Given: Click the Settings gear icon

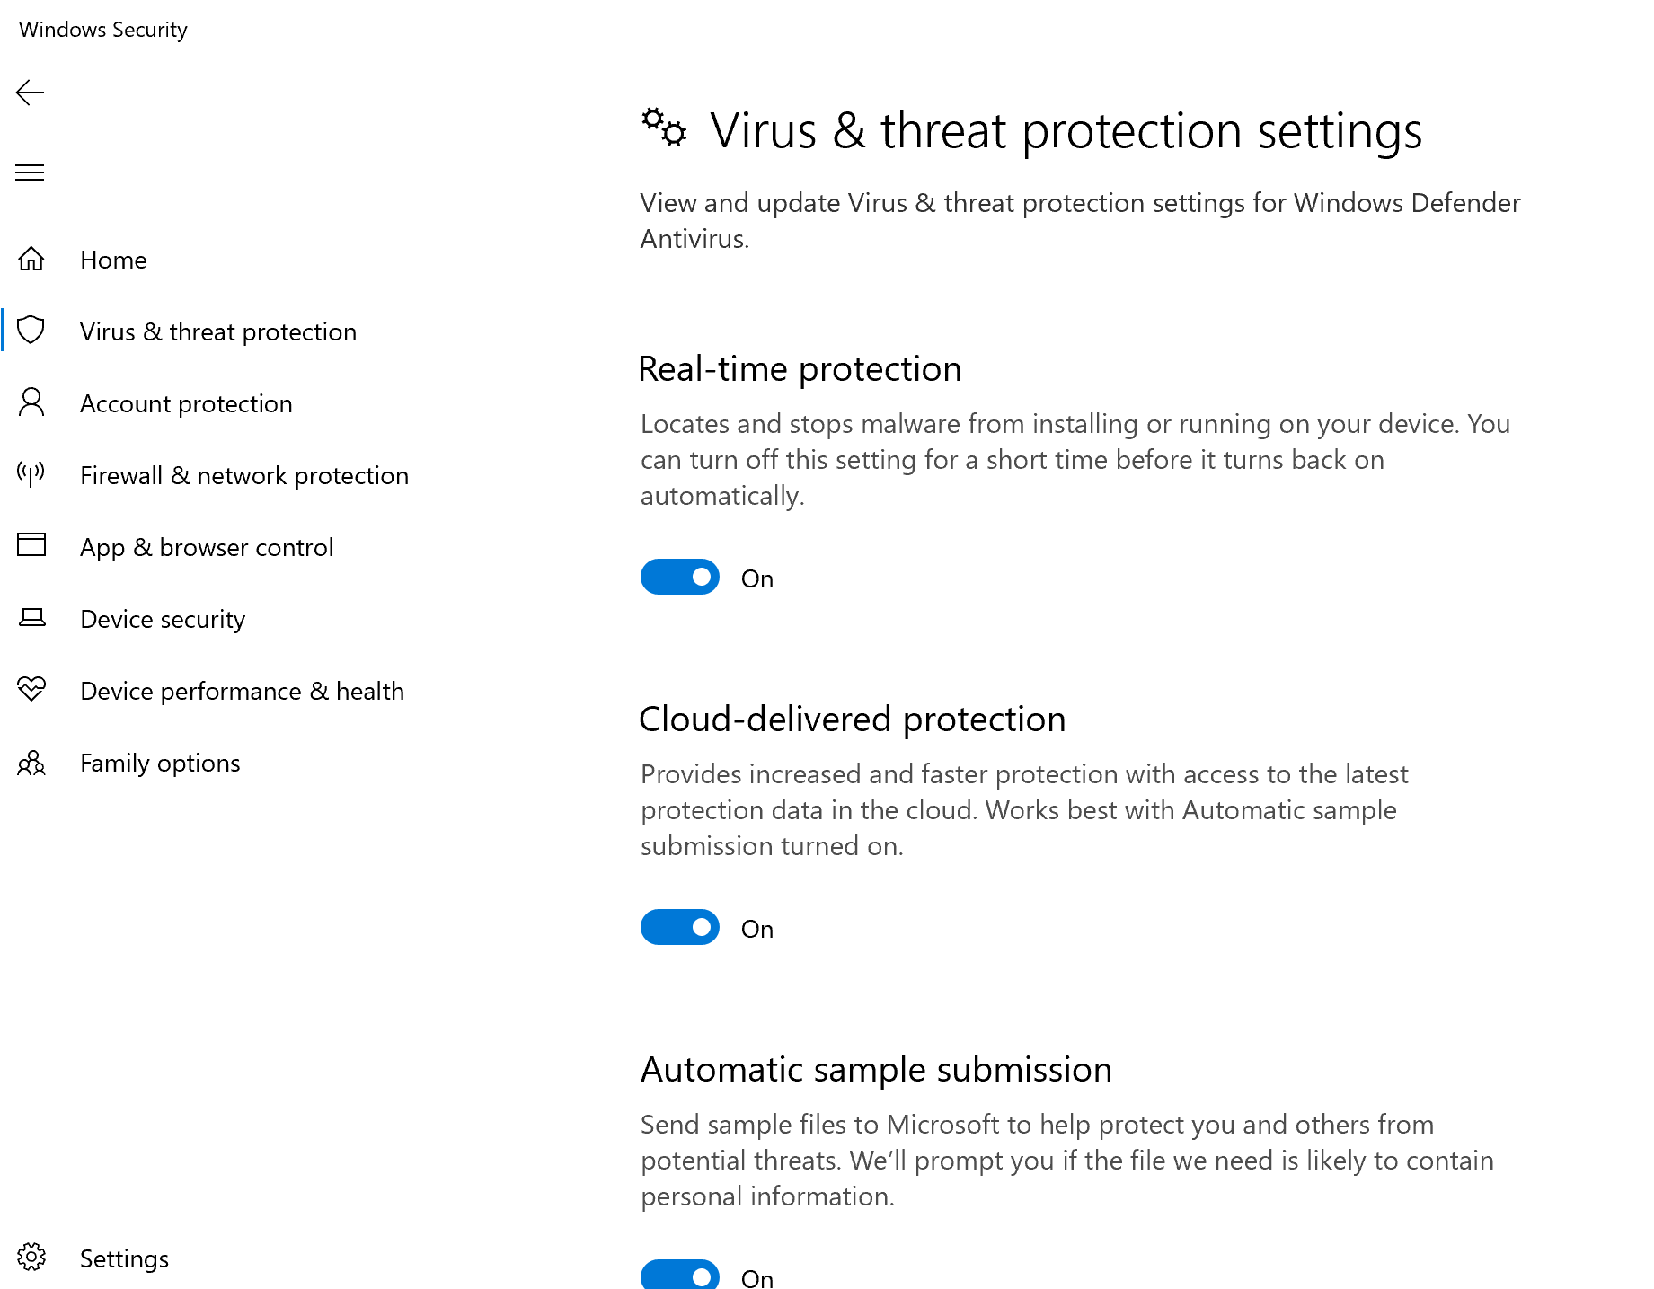Looking at the screenshot, I should pos(31,1258).
